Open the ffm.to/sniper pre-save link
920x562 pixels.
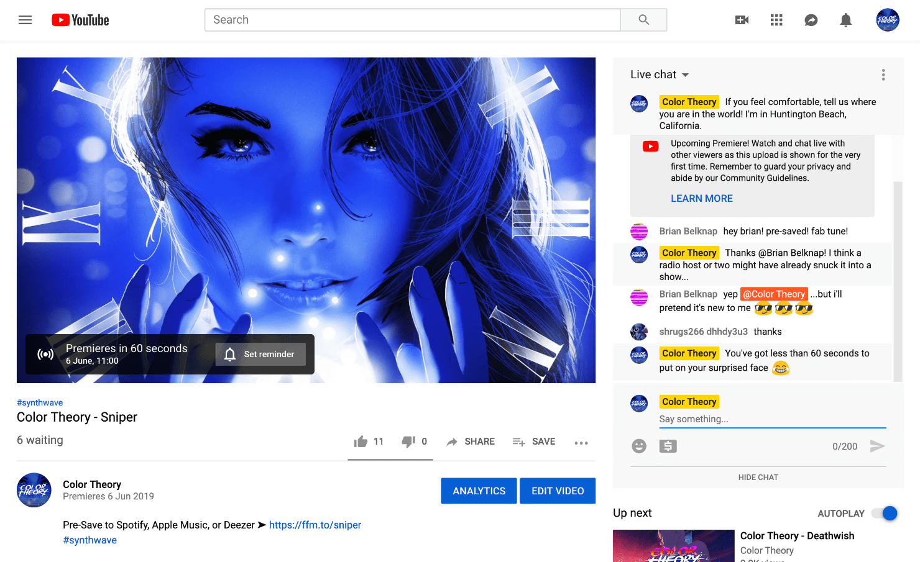tap(315, 525)
